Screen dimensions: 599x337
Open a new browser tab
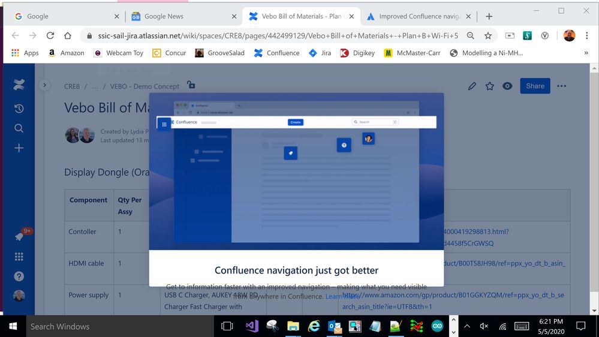coord(489,16)
